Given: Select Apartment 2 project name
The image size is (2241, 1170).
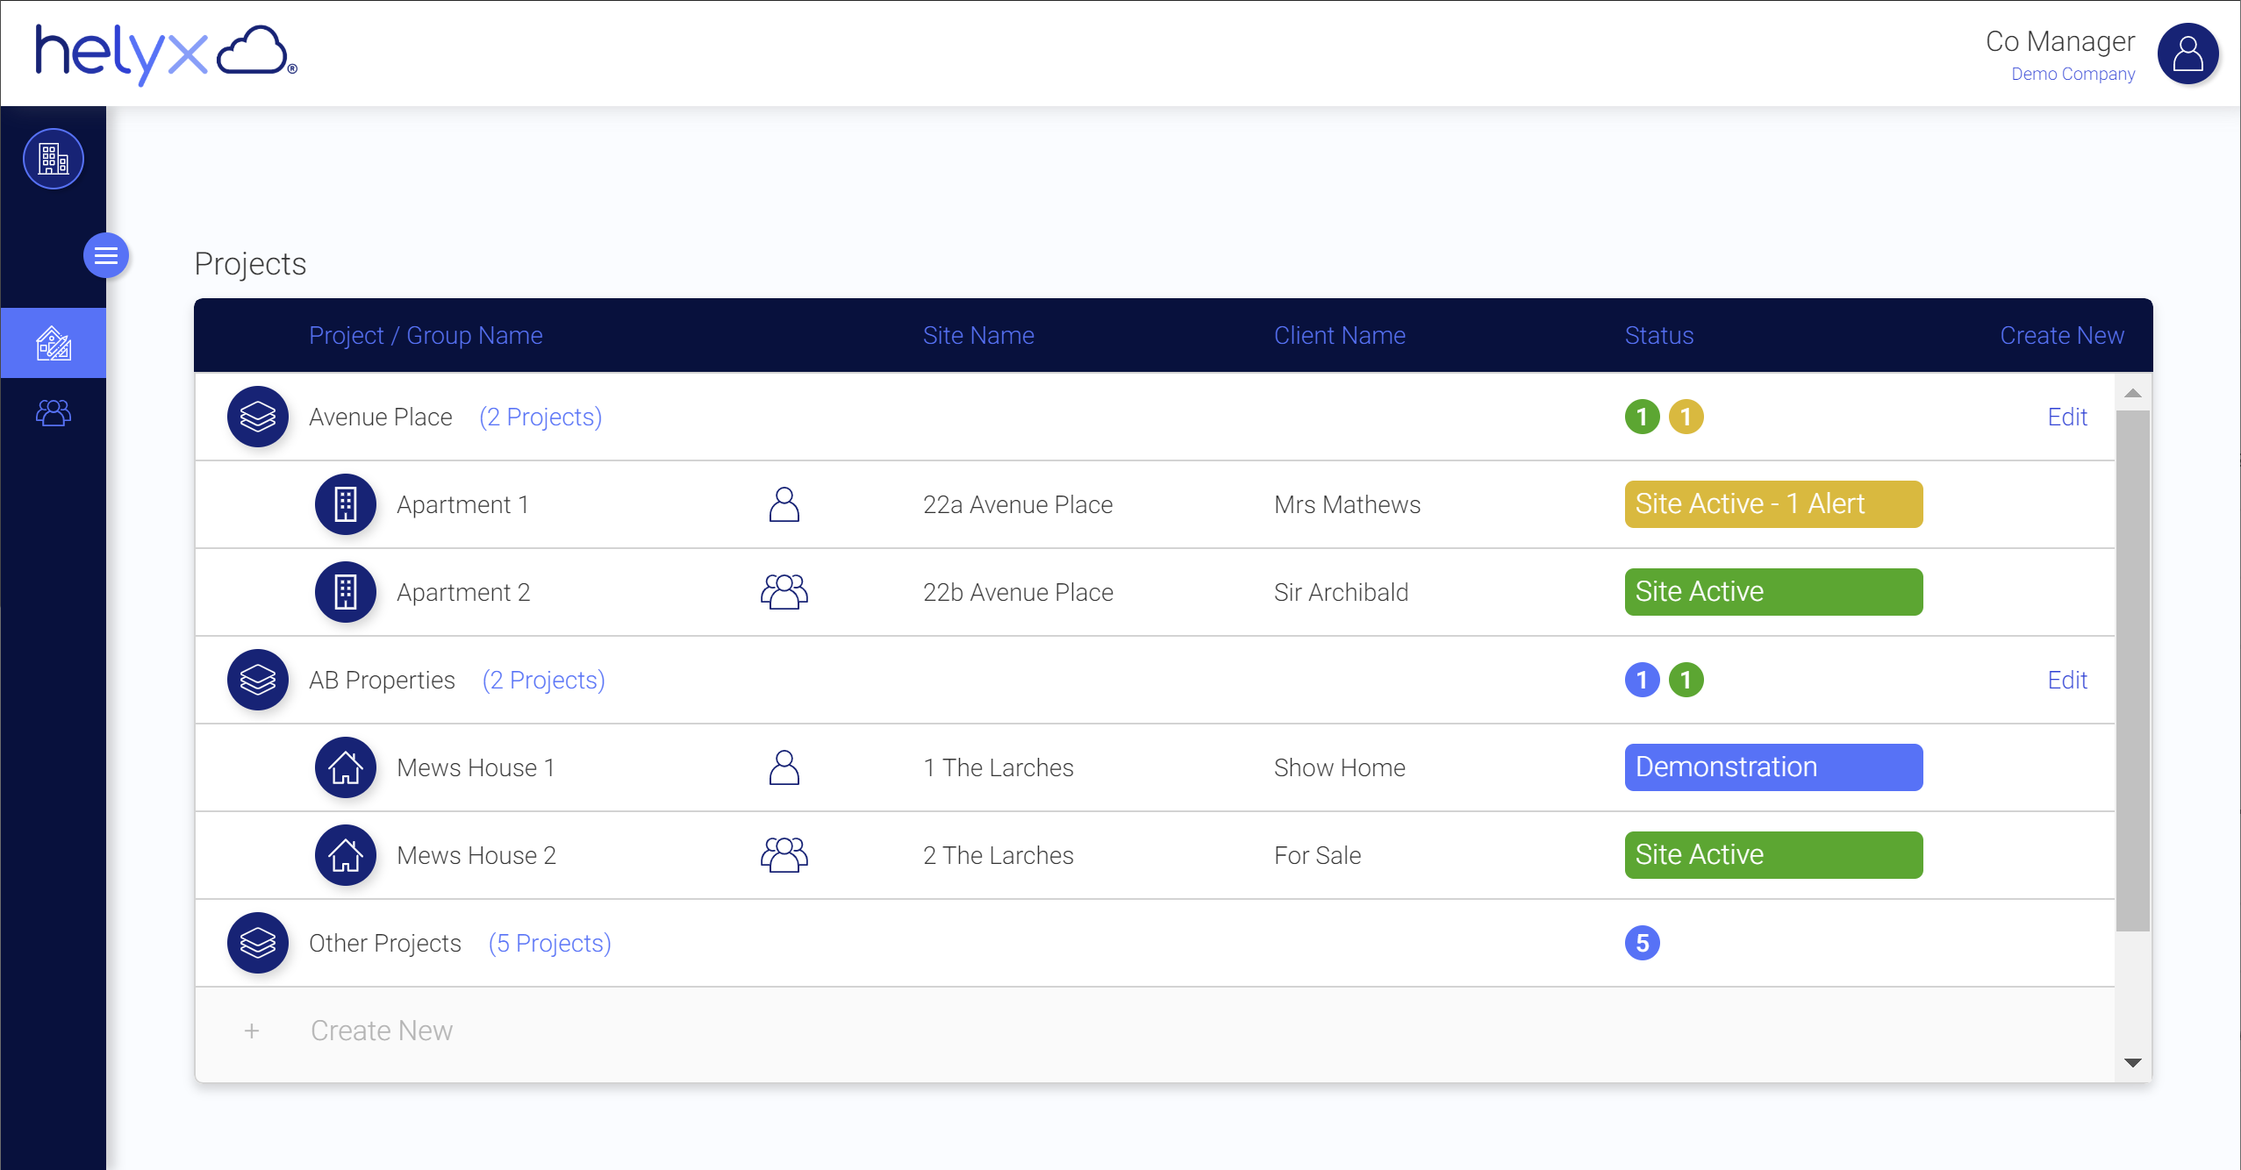Looking at the screenshot, I should pyautogui.click(x=463, y=592).
